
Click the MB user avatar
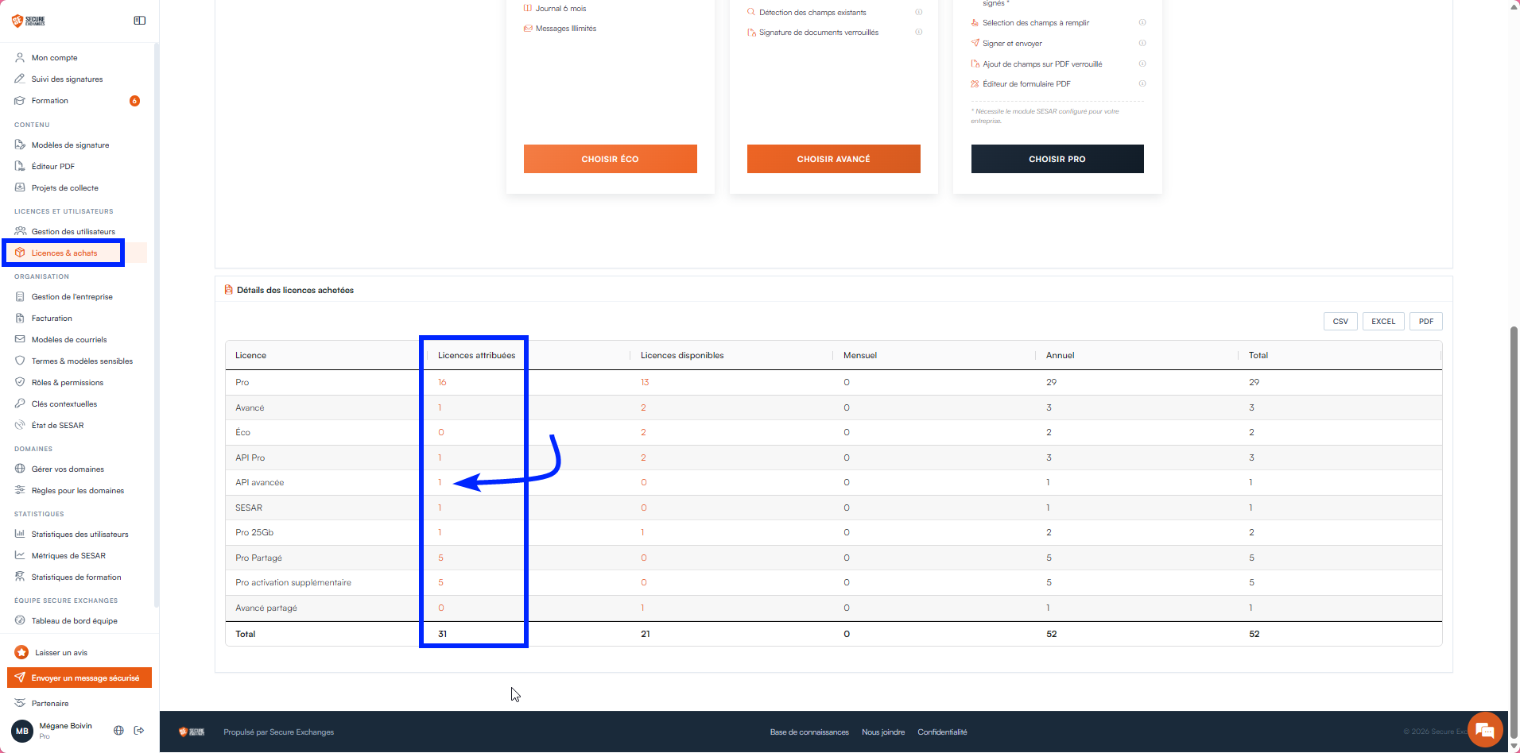tap(22, 731)
